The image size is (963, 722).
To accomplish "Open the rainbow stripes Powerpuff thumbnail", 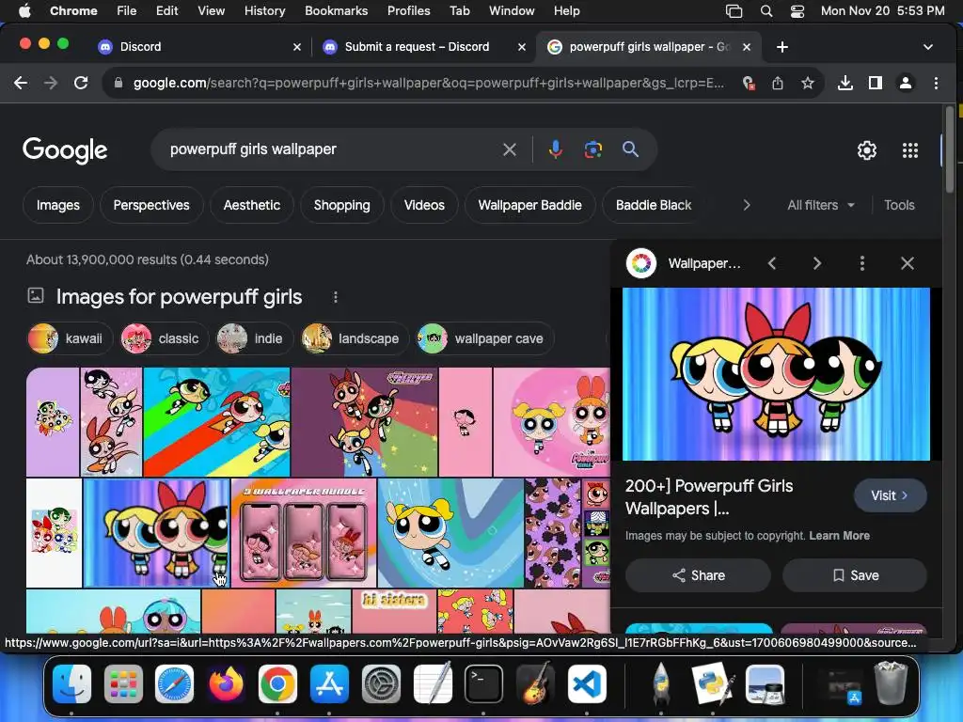I will (x=217, y=422).
